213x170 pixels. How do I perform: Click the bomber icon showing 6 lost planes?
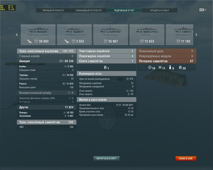pyautogui.click(x=170, y=67)
